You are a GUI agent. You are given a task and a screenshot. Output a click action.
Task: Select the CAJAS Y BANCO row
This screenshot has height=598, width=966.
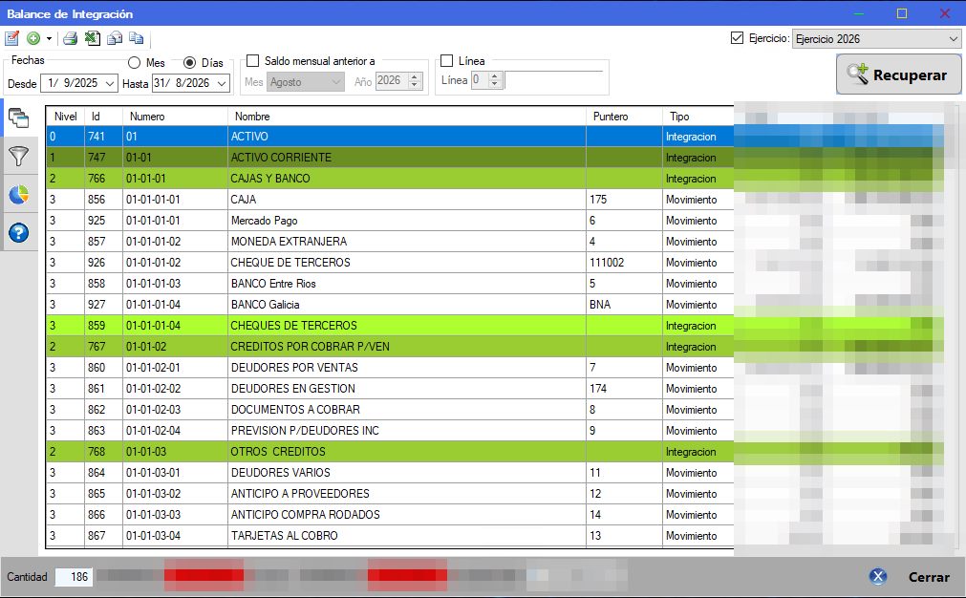coord(390,178)
